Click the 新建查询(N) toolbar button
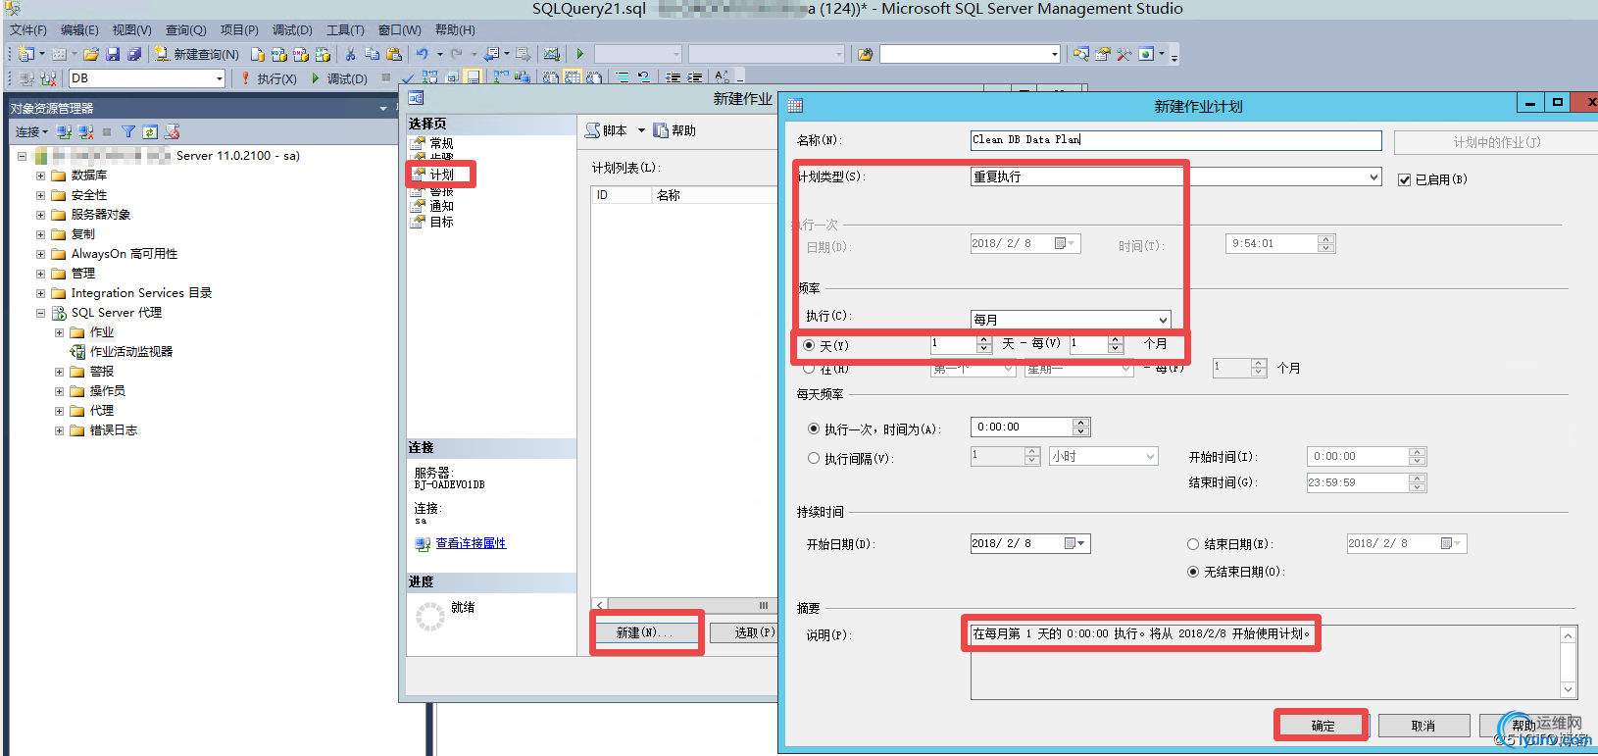 tap(196, 54)
